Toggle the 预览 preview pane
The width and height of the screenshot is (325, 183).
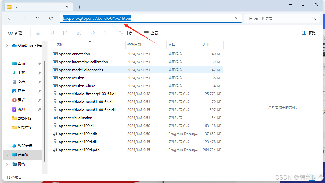coord(308,33)
